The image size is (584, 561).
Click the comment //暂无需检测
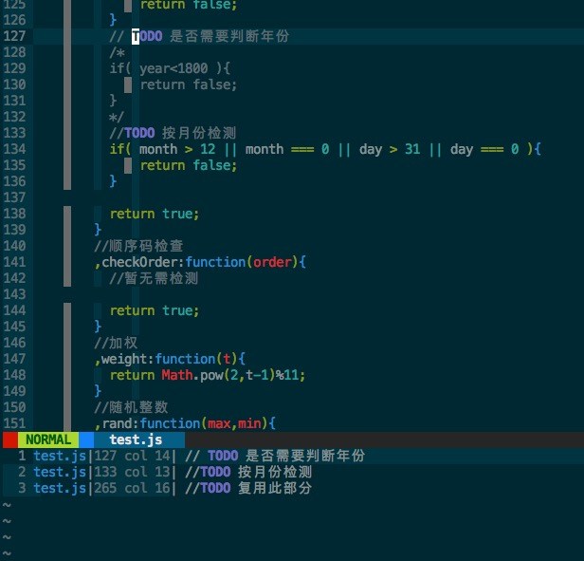pyautogui.click(x=155, y=278)
